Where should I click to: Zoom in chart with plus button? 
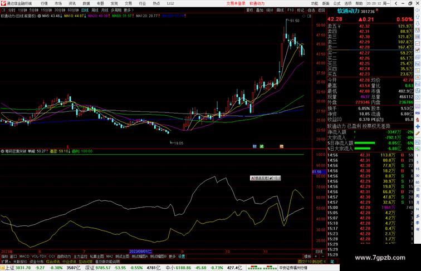[316, 257]
